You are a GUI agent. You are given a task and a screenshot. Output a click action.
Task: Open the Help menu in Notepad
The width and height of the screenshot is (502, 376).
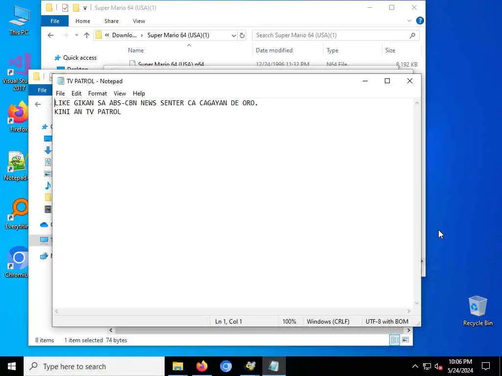(x=139, y=94)
